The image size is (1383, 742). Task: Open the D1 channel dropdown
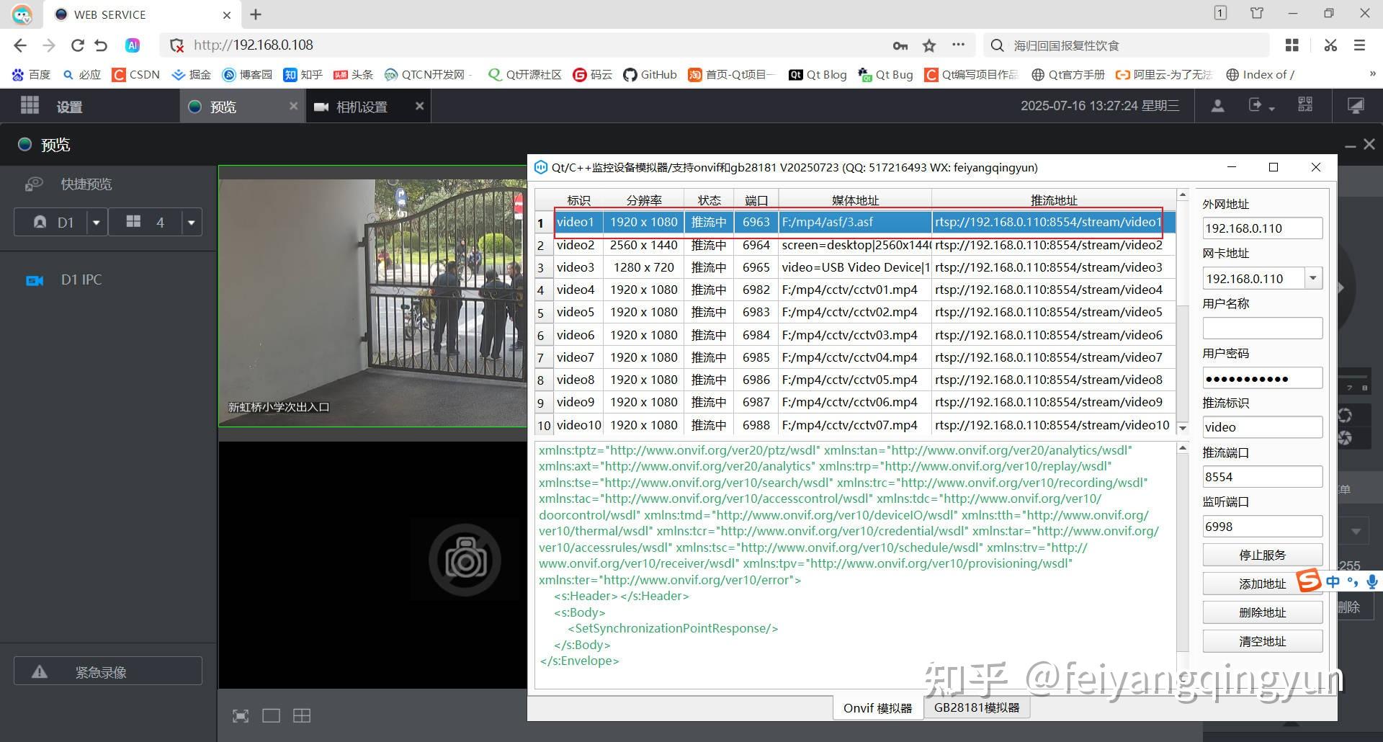[96, 222]
